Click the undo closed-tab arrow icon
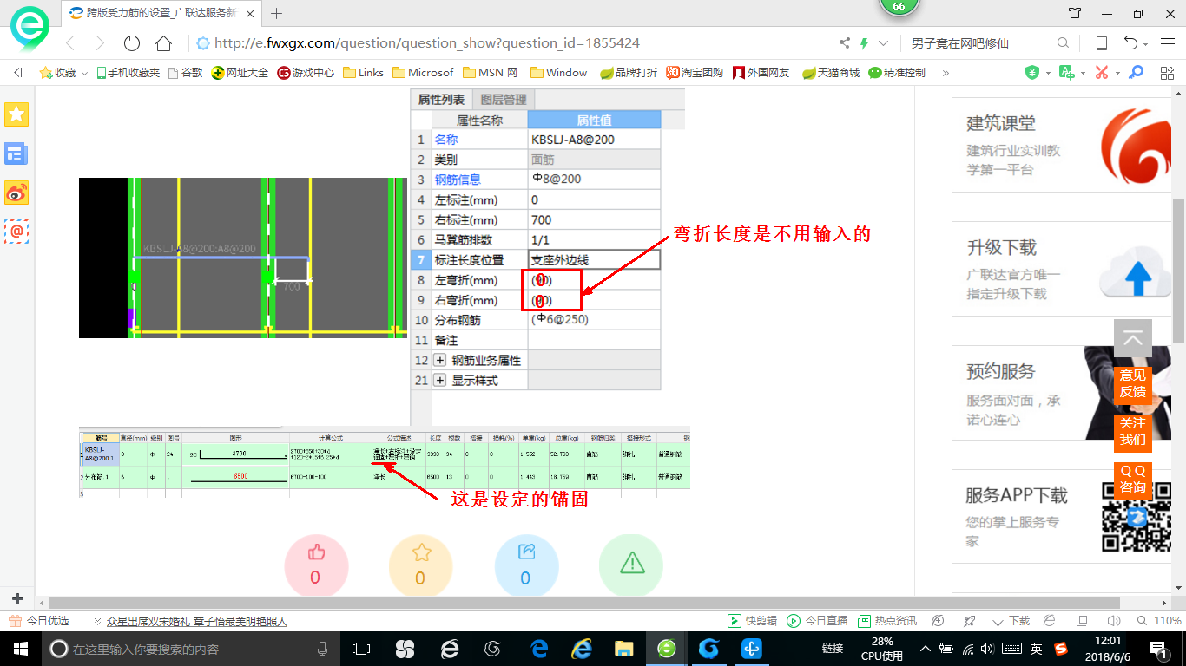Viewport: 1186px width, 666px height. point(1130,43)
